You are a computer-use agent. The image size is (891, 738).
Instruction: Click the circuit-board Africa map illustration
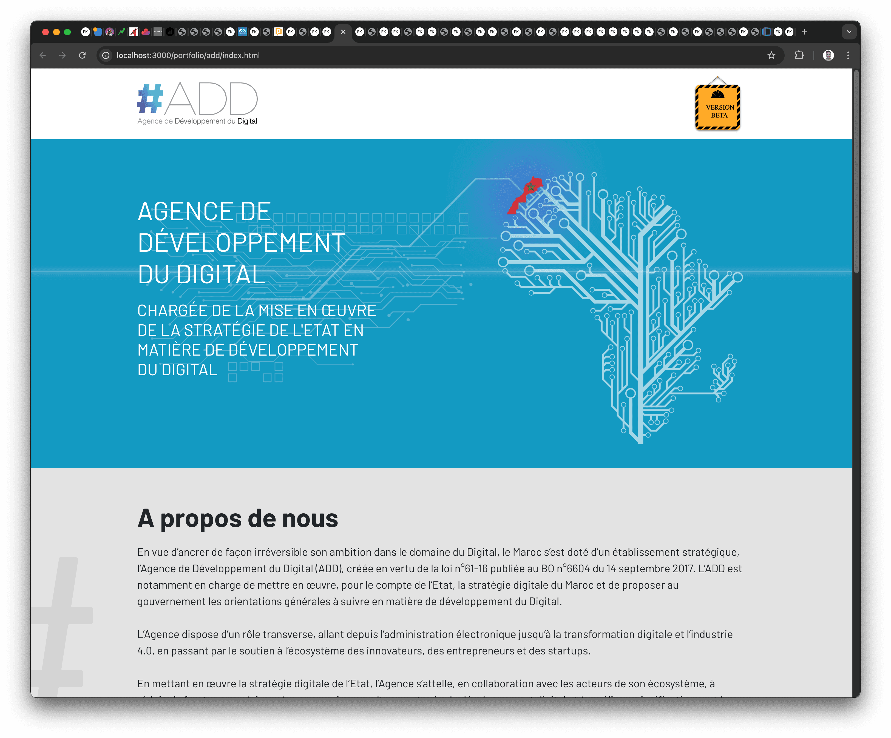click(620, 307)
